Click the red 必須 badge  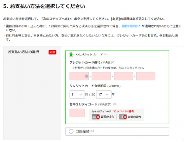point(52,52)
